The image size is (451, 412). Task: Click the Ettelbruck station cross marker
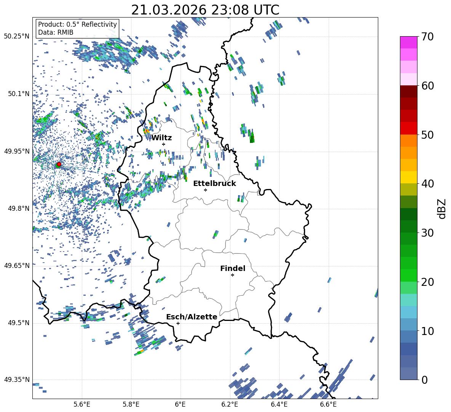click(205, 190)
